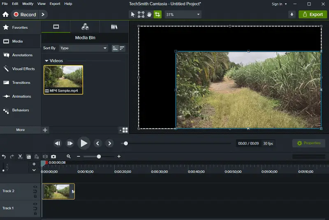Open the Sign In dropdown
This screenshot has height=220, width=329.
(279, 4)
